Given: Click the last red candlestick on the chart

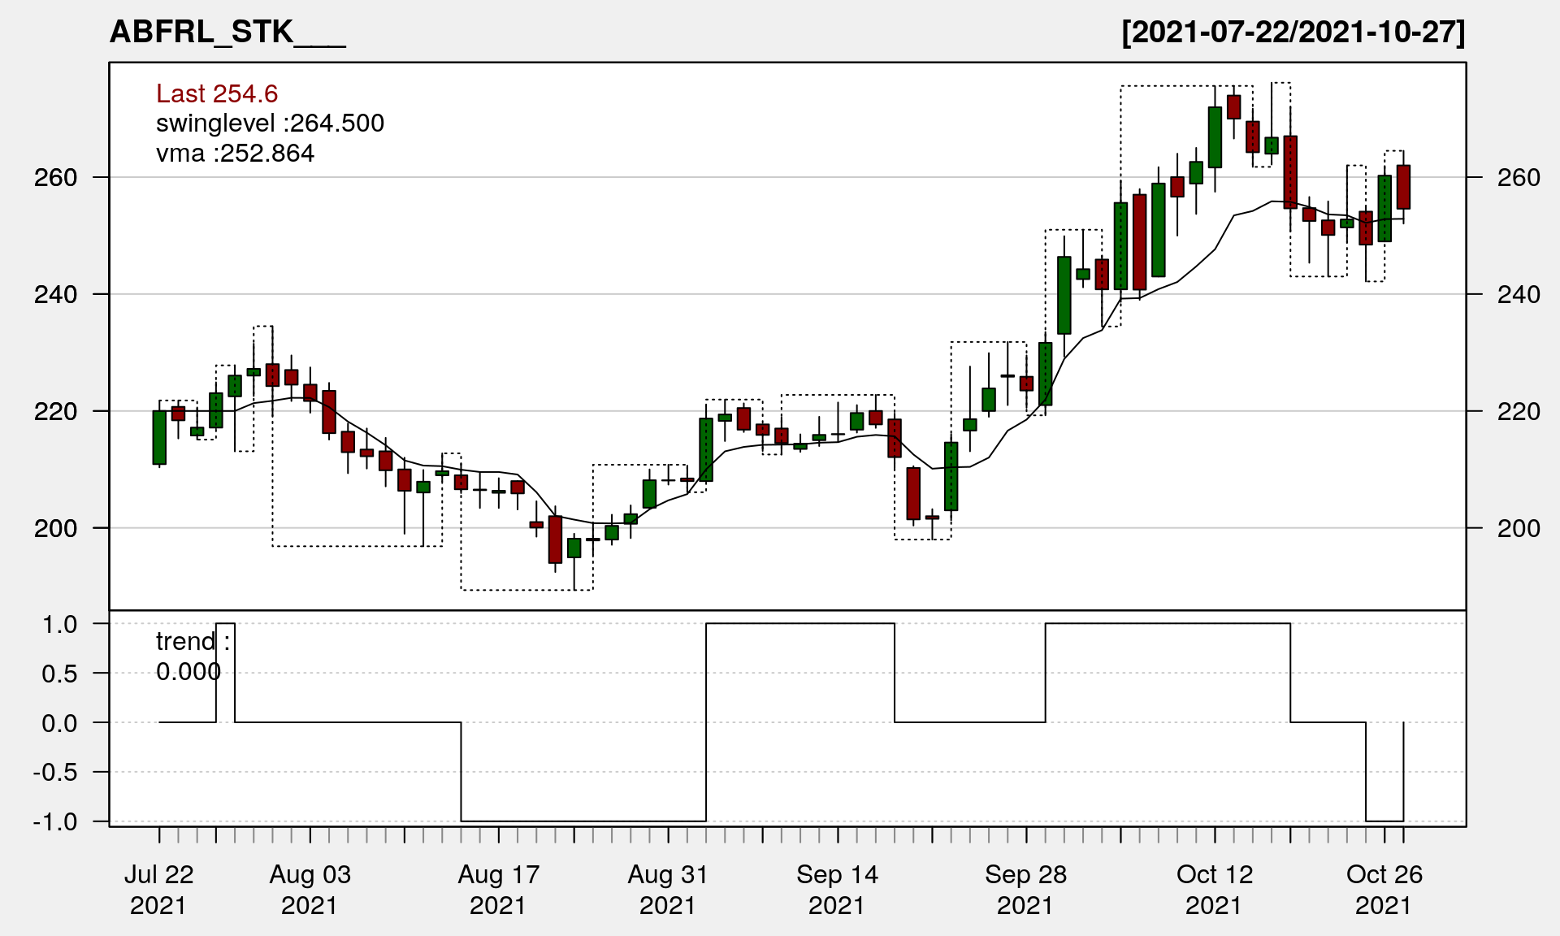Looking at the screenshot, I should 1403,187.
